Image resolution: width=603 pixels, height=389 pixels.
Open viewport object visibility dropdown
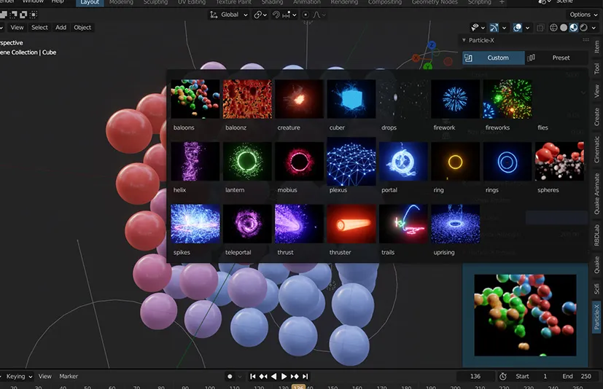(x=478, y=27)
